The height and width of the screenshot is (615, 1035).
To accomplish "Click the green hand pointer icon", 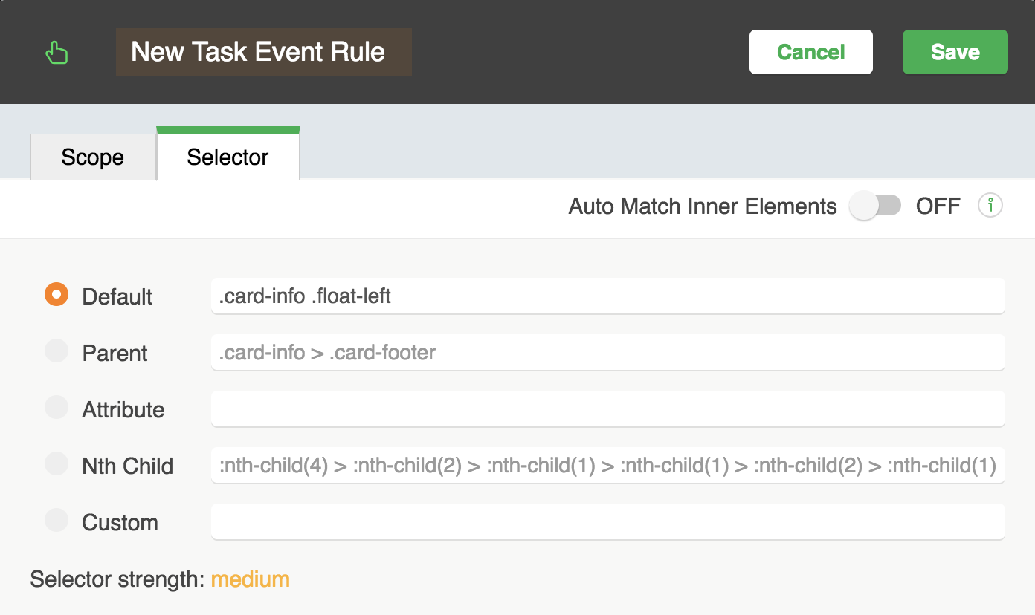I will (57, 53).
